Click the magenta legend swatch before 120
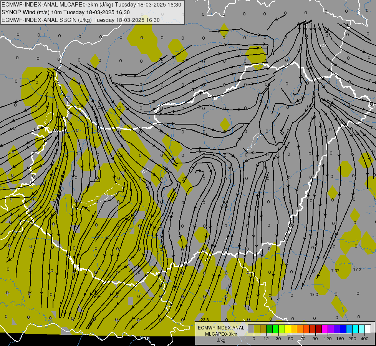 click(325, 329)
